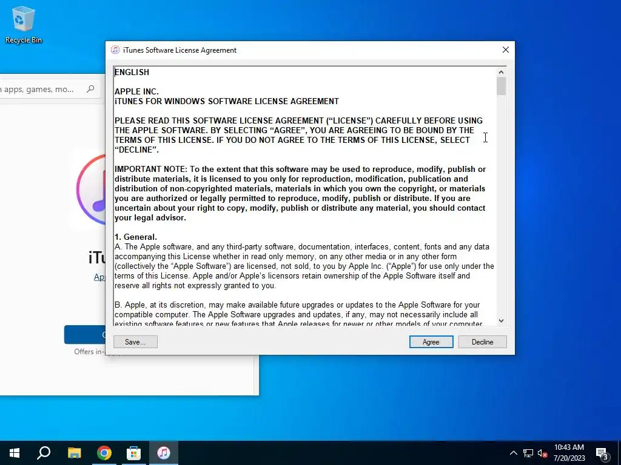Click the "1. General." section heading
The height and width of the screenshot is (465, 621).
tap(136, 237)
